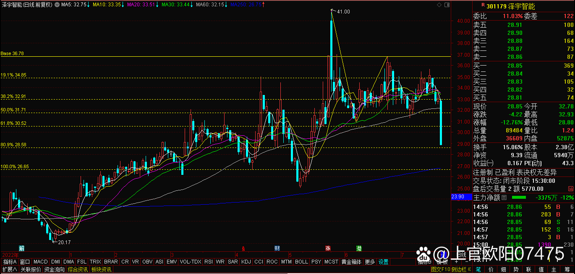This screenshot has width=575, height=274.
Task: Click the red S marker on the timeline
Action: pyautogui.click(x=243, y=248)
